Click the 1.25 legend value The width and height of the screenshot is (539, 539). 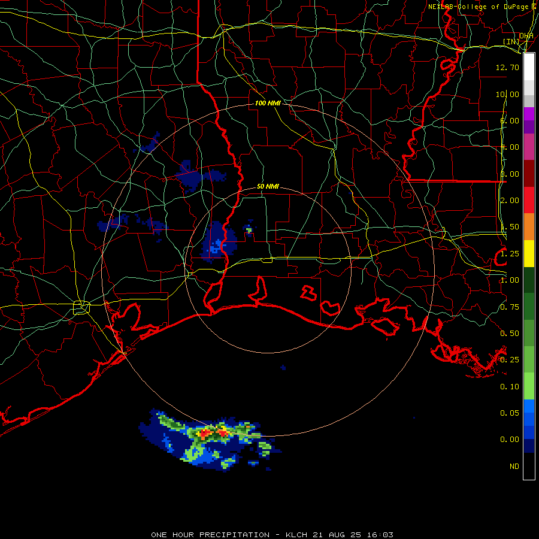click(510, 254)
